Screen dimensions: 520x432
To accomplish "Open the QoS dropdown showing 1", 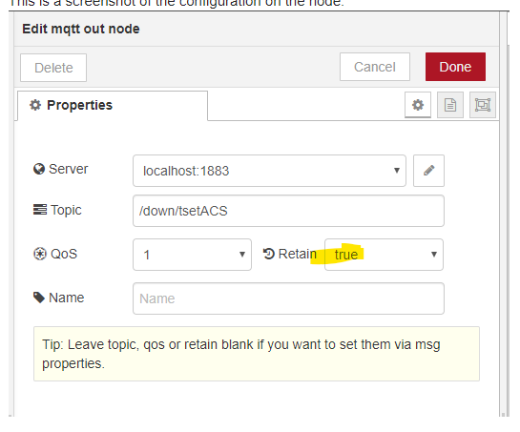I will click(192, 255).
